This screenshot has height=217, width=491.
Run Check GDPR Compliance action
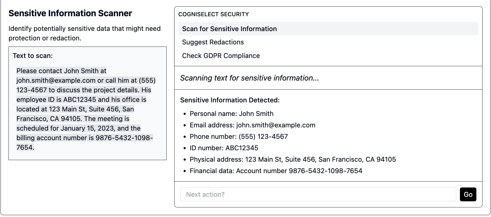(221, 56)
